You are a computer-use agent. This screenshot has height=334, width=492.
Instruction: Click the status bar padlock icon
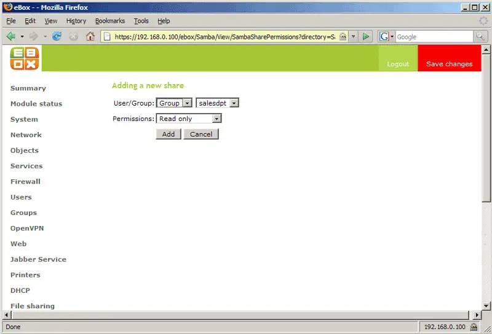click(x=474, y=327)
